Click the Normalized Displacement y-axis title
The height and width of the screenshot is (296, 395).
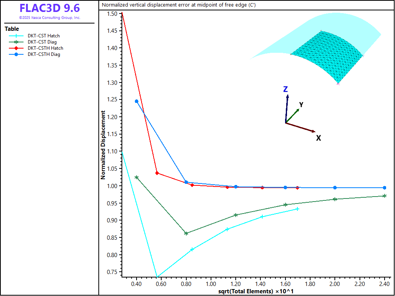[x=103, y=145]
